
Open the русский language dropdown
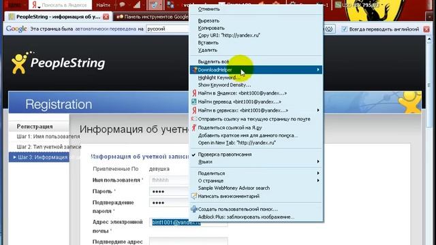(168, 29)
